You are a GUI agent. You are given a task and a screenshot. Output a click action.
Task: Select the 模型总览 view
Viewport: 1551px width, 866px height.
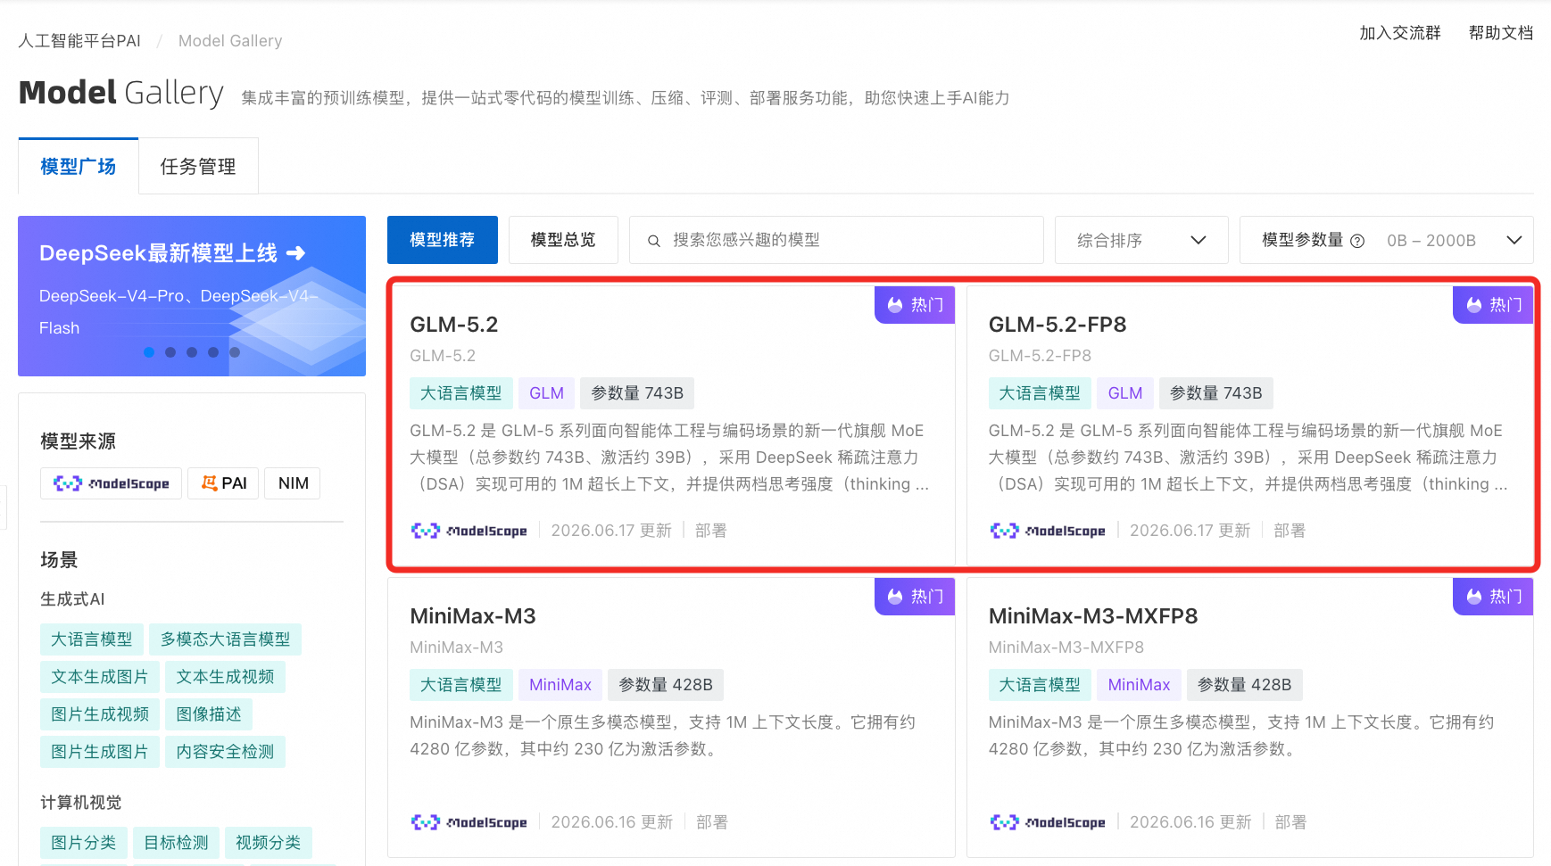563,240
